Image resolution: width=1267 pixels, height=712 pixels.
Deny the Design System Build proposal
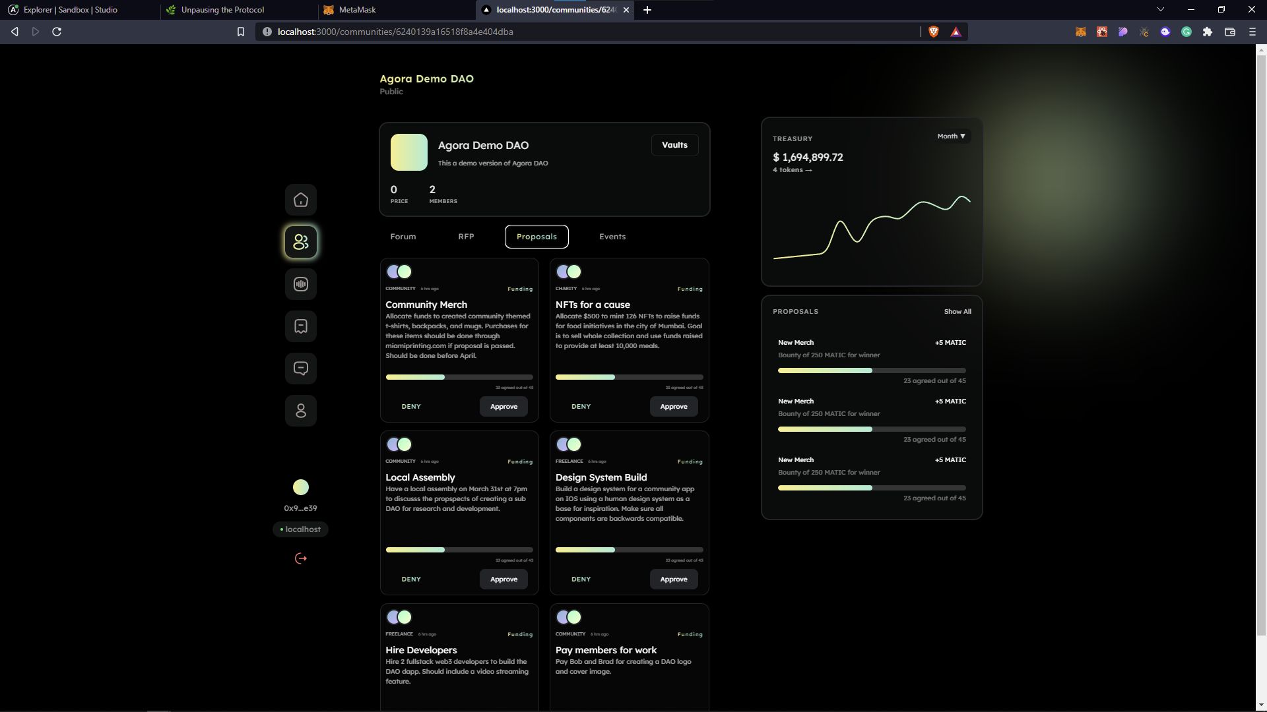[x=581, y=579]
